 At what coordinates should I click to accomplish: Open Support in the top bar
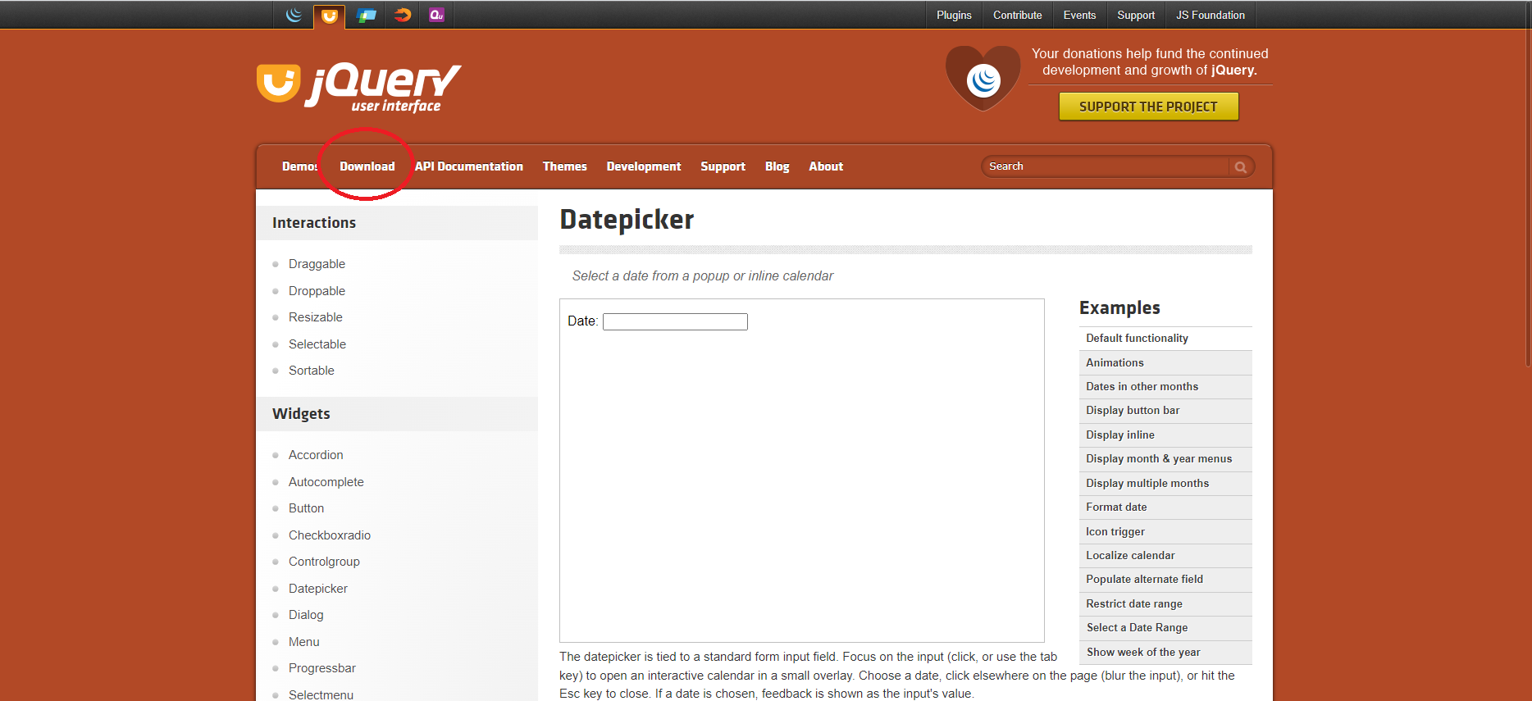click(1135, 15)
